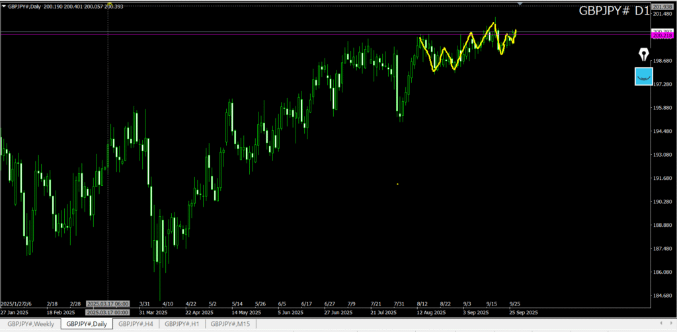Switch to the GBPJPY#,H1 tab
677x332 pixels.
[x=182, y=323]
